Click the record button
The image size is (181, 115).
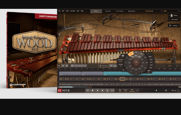(102, 91)
